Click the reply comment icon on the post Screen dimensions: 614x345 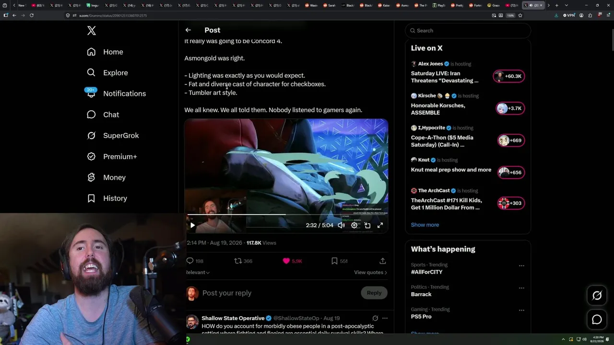coord(190,261)
